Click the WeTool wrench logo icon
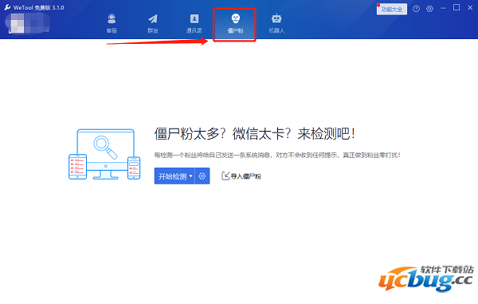This screenshot has height=304, width=478. tap(7, 7)
